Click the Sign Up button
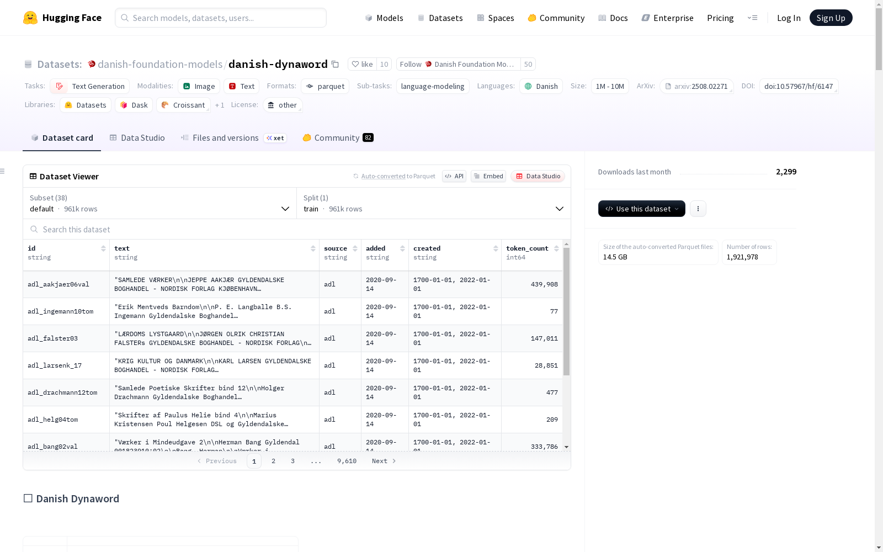This screenshot has height=552, width=883. click(x=831, y=18)
